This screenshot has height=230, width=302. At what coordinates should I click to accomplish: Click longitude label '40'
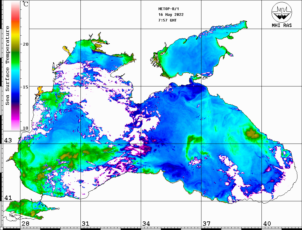(267, 223)
